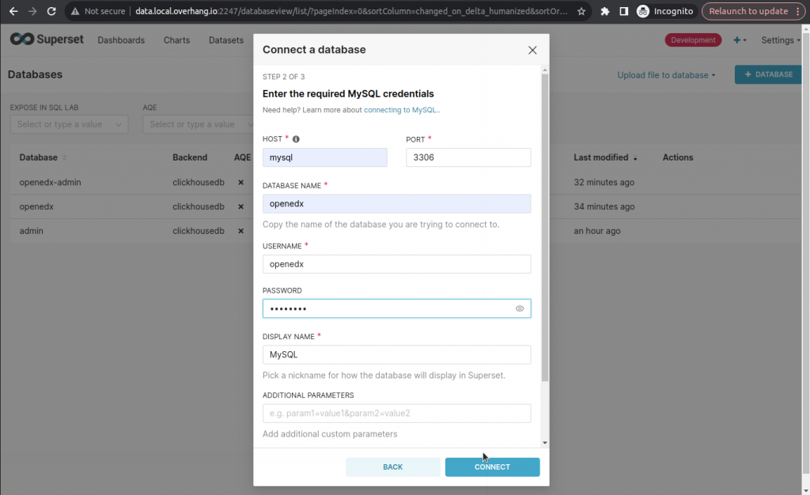Click AQE x mark for admin row
The image size is (810, 495).
[x=240, y=231]
